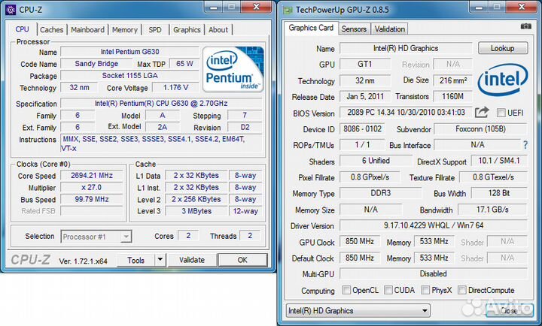Click the Intel Pentium inside logo
Viewport: 542px width, 326px height.
[233, 69]
